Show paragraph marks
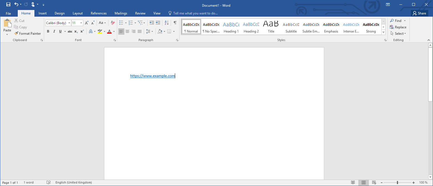The width and height of the screenshot is (433, 186). [x=175, y=23]
